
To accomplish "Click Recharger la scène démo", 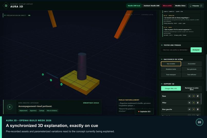I will coord(192,89).
